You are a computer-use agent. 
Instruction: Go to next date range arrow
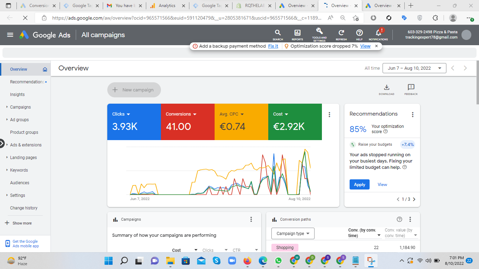pyautogui.click(x=465, y=68)
